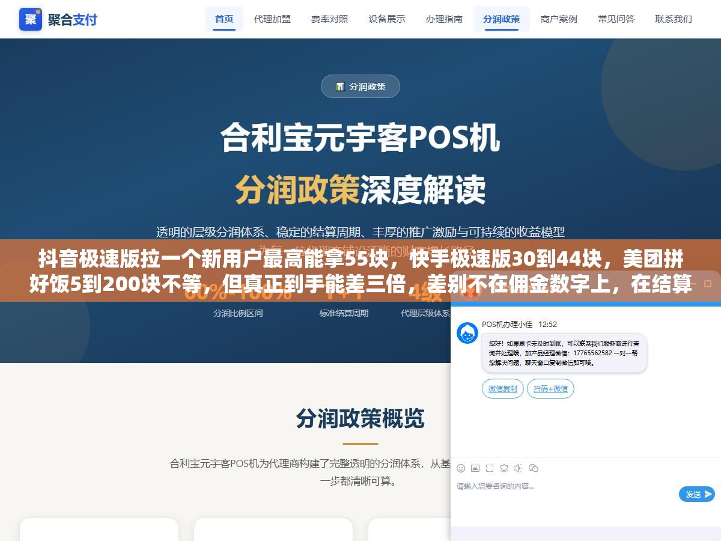Click 联系我们 menu item
The image size is (721, 541).
674,19
